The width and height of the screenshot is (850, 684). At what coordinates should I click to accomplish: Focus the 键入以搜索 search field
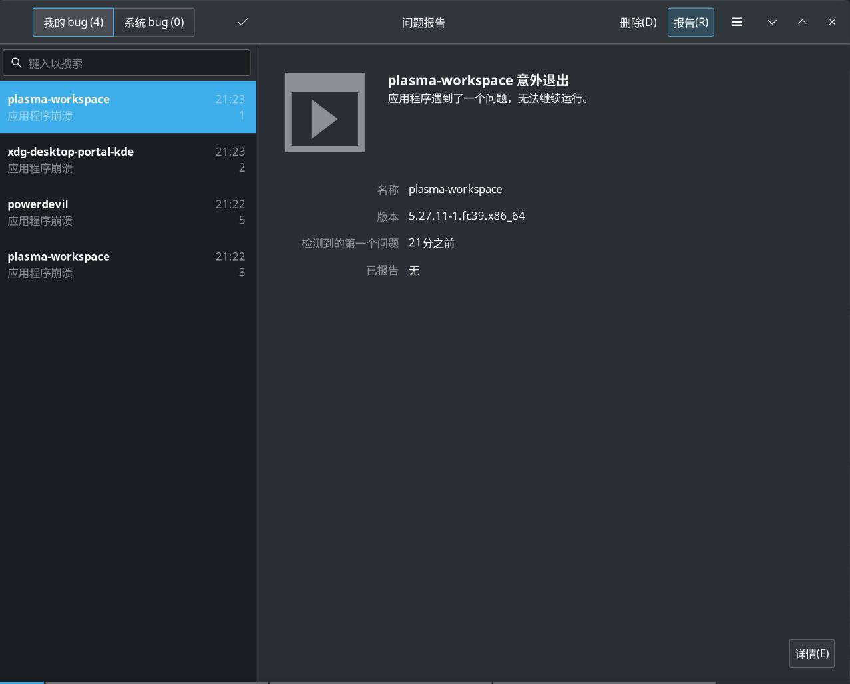tap(133, 63)
